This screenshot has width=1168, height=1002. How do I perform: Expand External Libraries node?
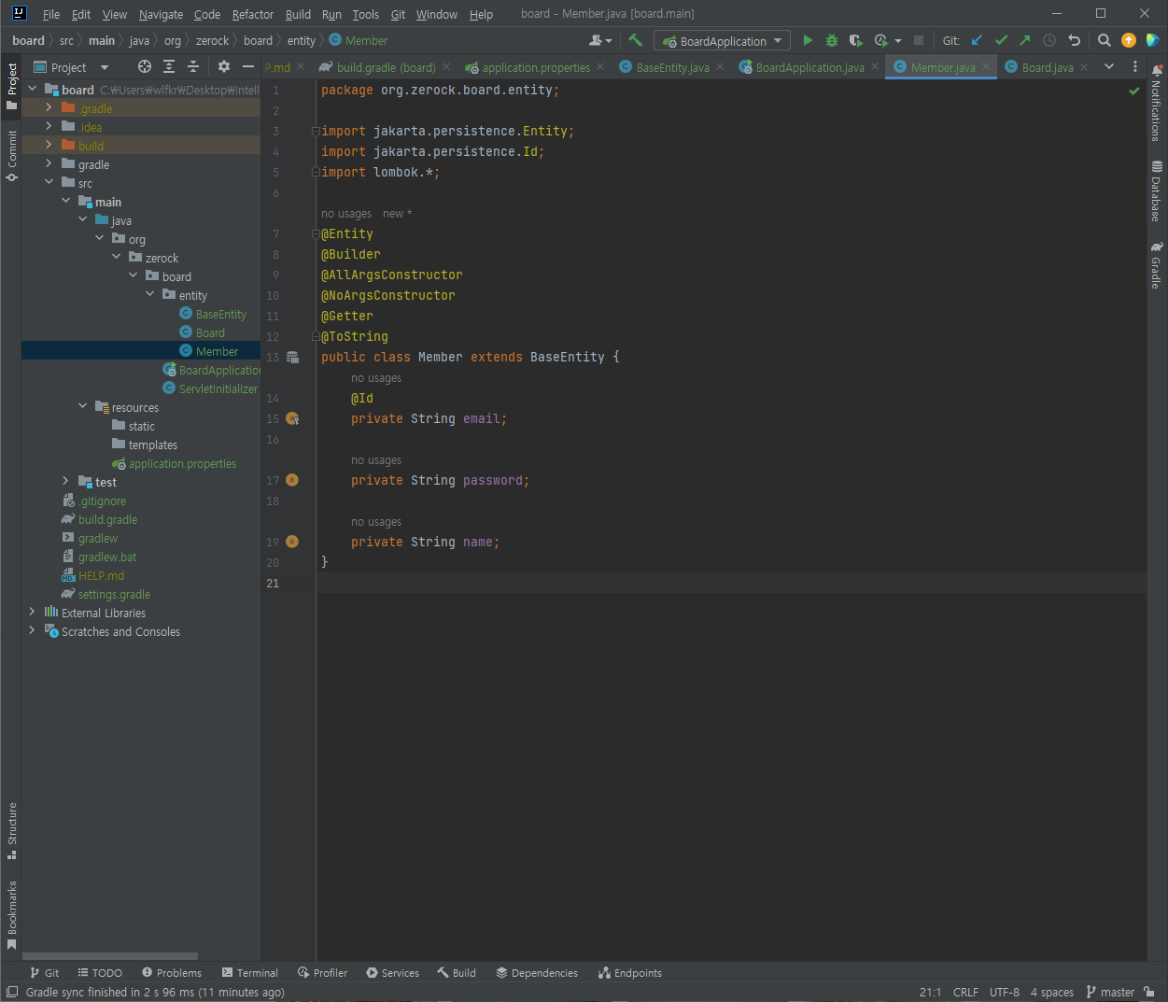32,612
